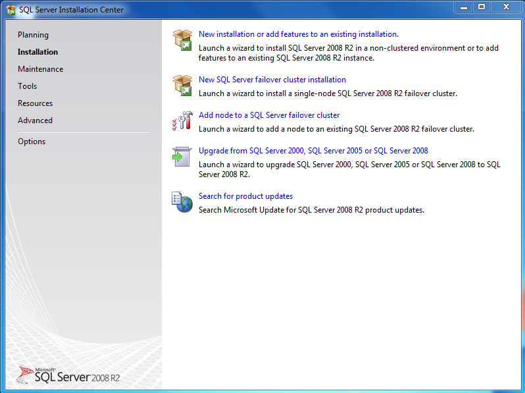This screenshot has width=525, height=393.
Task: Select the Installation section
Action: pos(38,52)
